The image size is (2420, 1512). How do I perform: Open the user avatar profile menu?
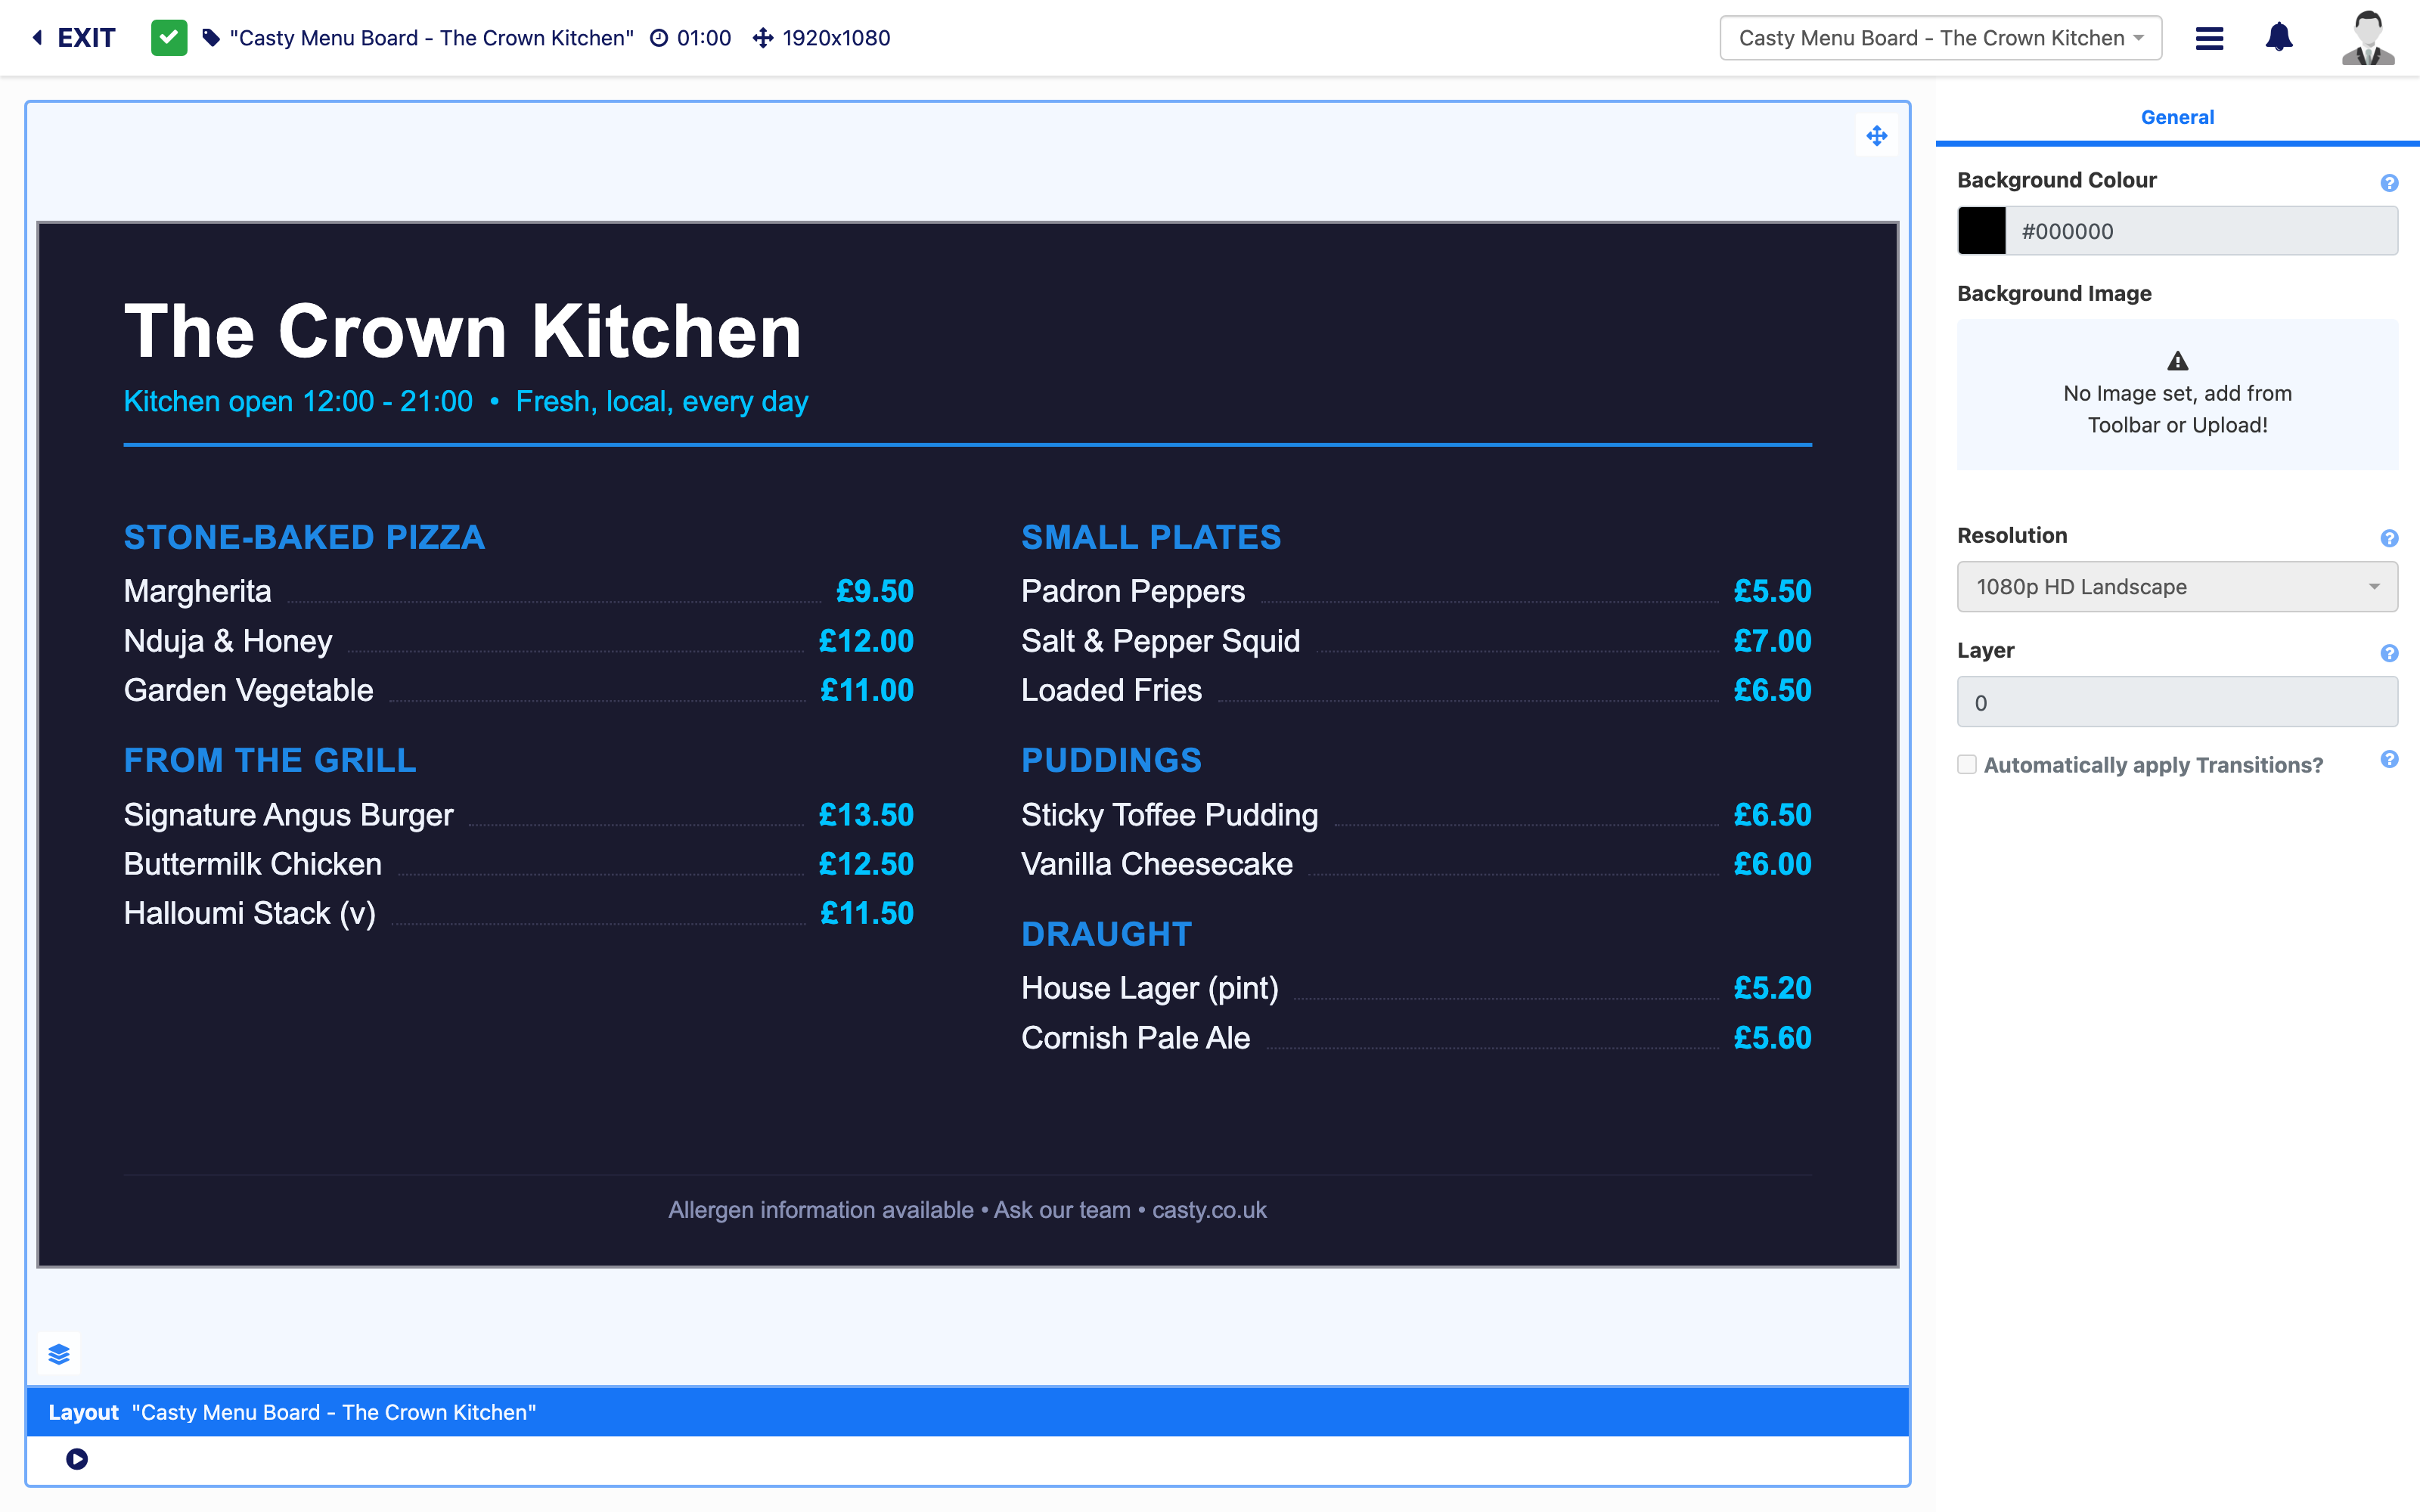tap(2367, 38)
